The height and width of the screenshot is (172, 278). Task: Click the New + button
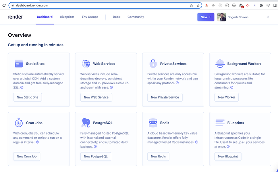pyautogui.click(x=206, y=17)
